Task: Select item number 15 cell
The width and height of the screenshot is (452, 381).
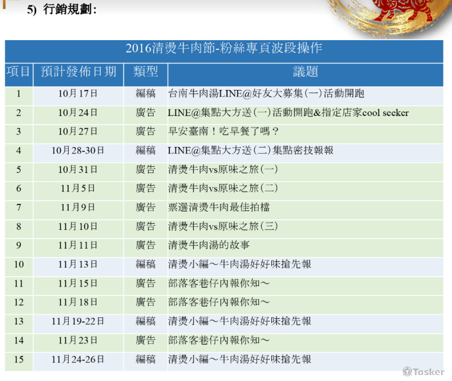Action: click(19, 360)
